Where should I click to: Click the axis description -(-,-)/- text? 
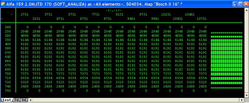pos(114,10)
